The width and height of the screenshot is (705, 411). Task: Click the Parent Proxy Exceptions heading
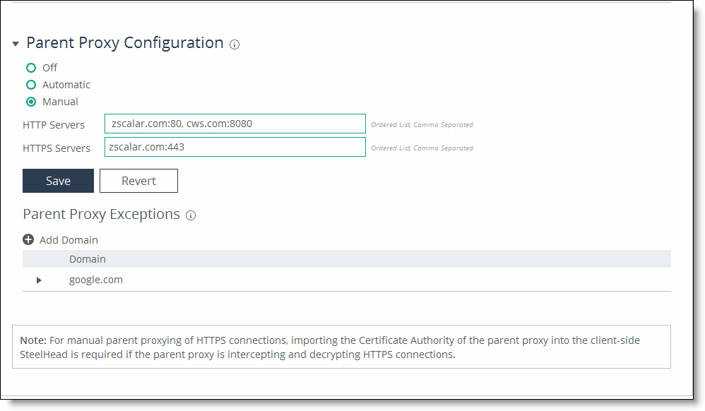click(x=101, y=214)
